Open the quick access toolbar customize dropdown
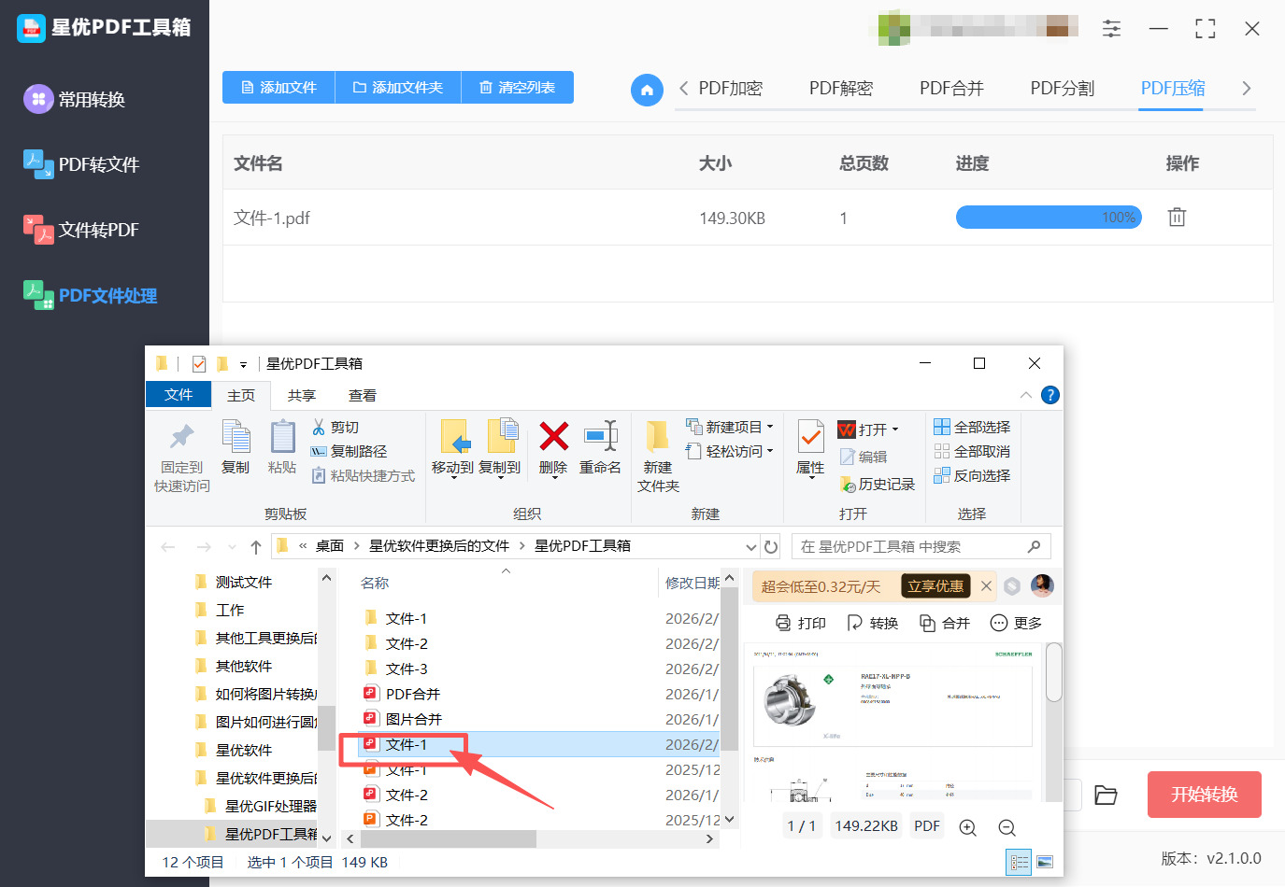 click(x=243, y=364)
